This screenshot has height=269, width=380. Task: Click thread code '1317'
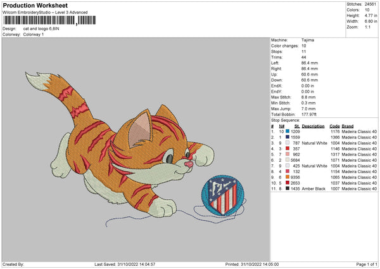click(335, 154)
